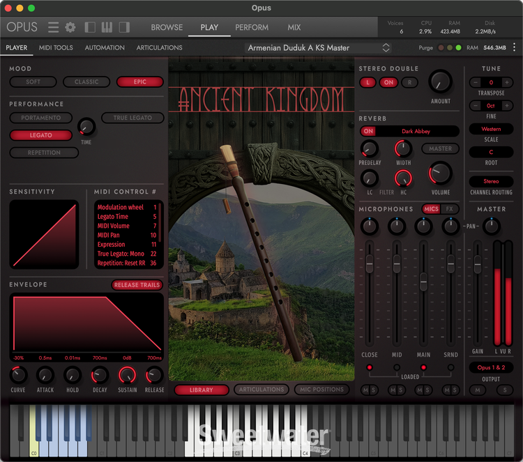Switch to the Mix tab
This screenshot has height=462, width=523.
click(294, 27)
